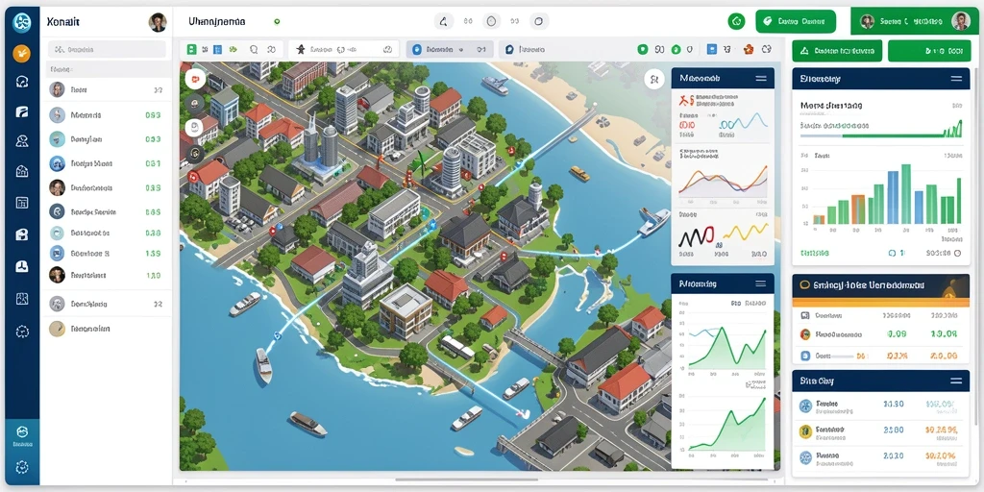Click the orange icon at toolbar right end

click(x=748, y=49)
